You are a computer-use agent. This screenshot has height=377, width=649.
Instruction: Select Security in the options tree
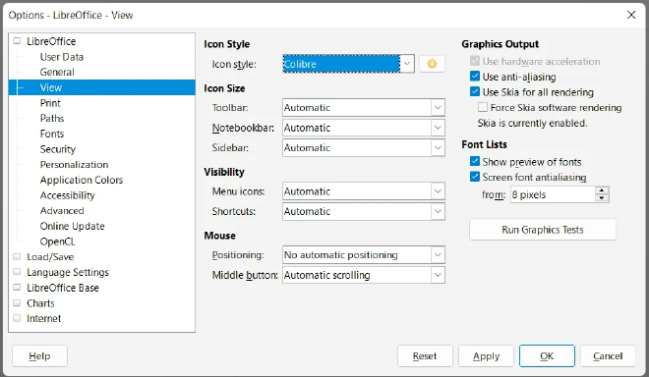click(58, 149)
